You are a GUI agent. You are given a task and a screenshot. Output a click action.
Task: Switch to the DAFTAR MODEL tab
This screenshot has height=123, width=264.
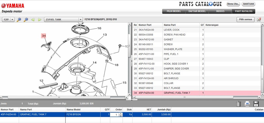coord(197,11)
